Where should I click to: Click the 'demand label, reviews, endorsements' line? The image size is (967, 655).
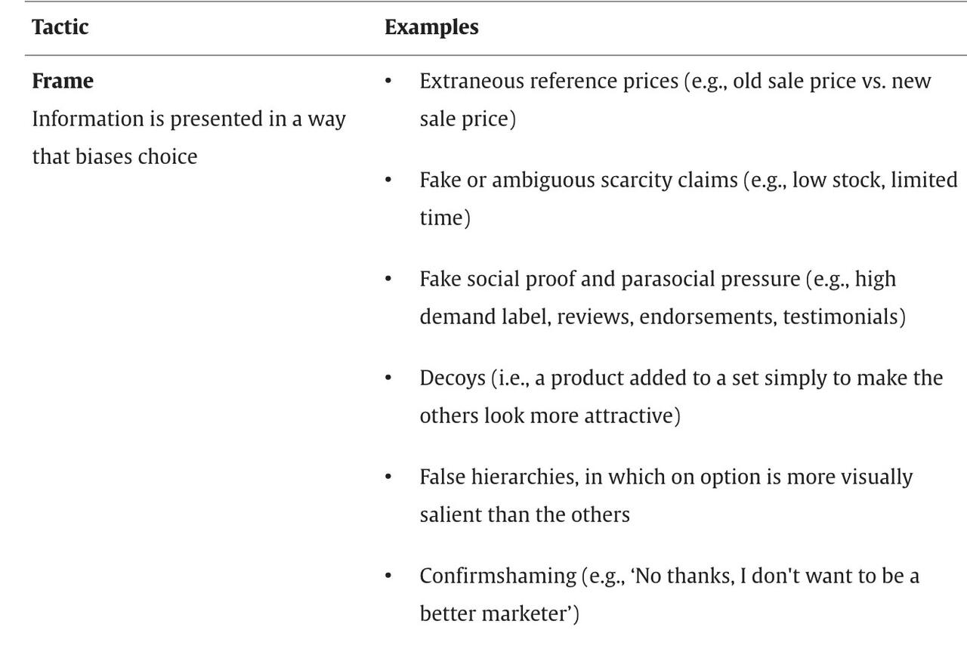(x=663, y=317)
